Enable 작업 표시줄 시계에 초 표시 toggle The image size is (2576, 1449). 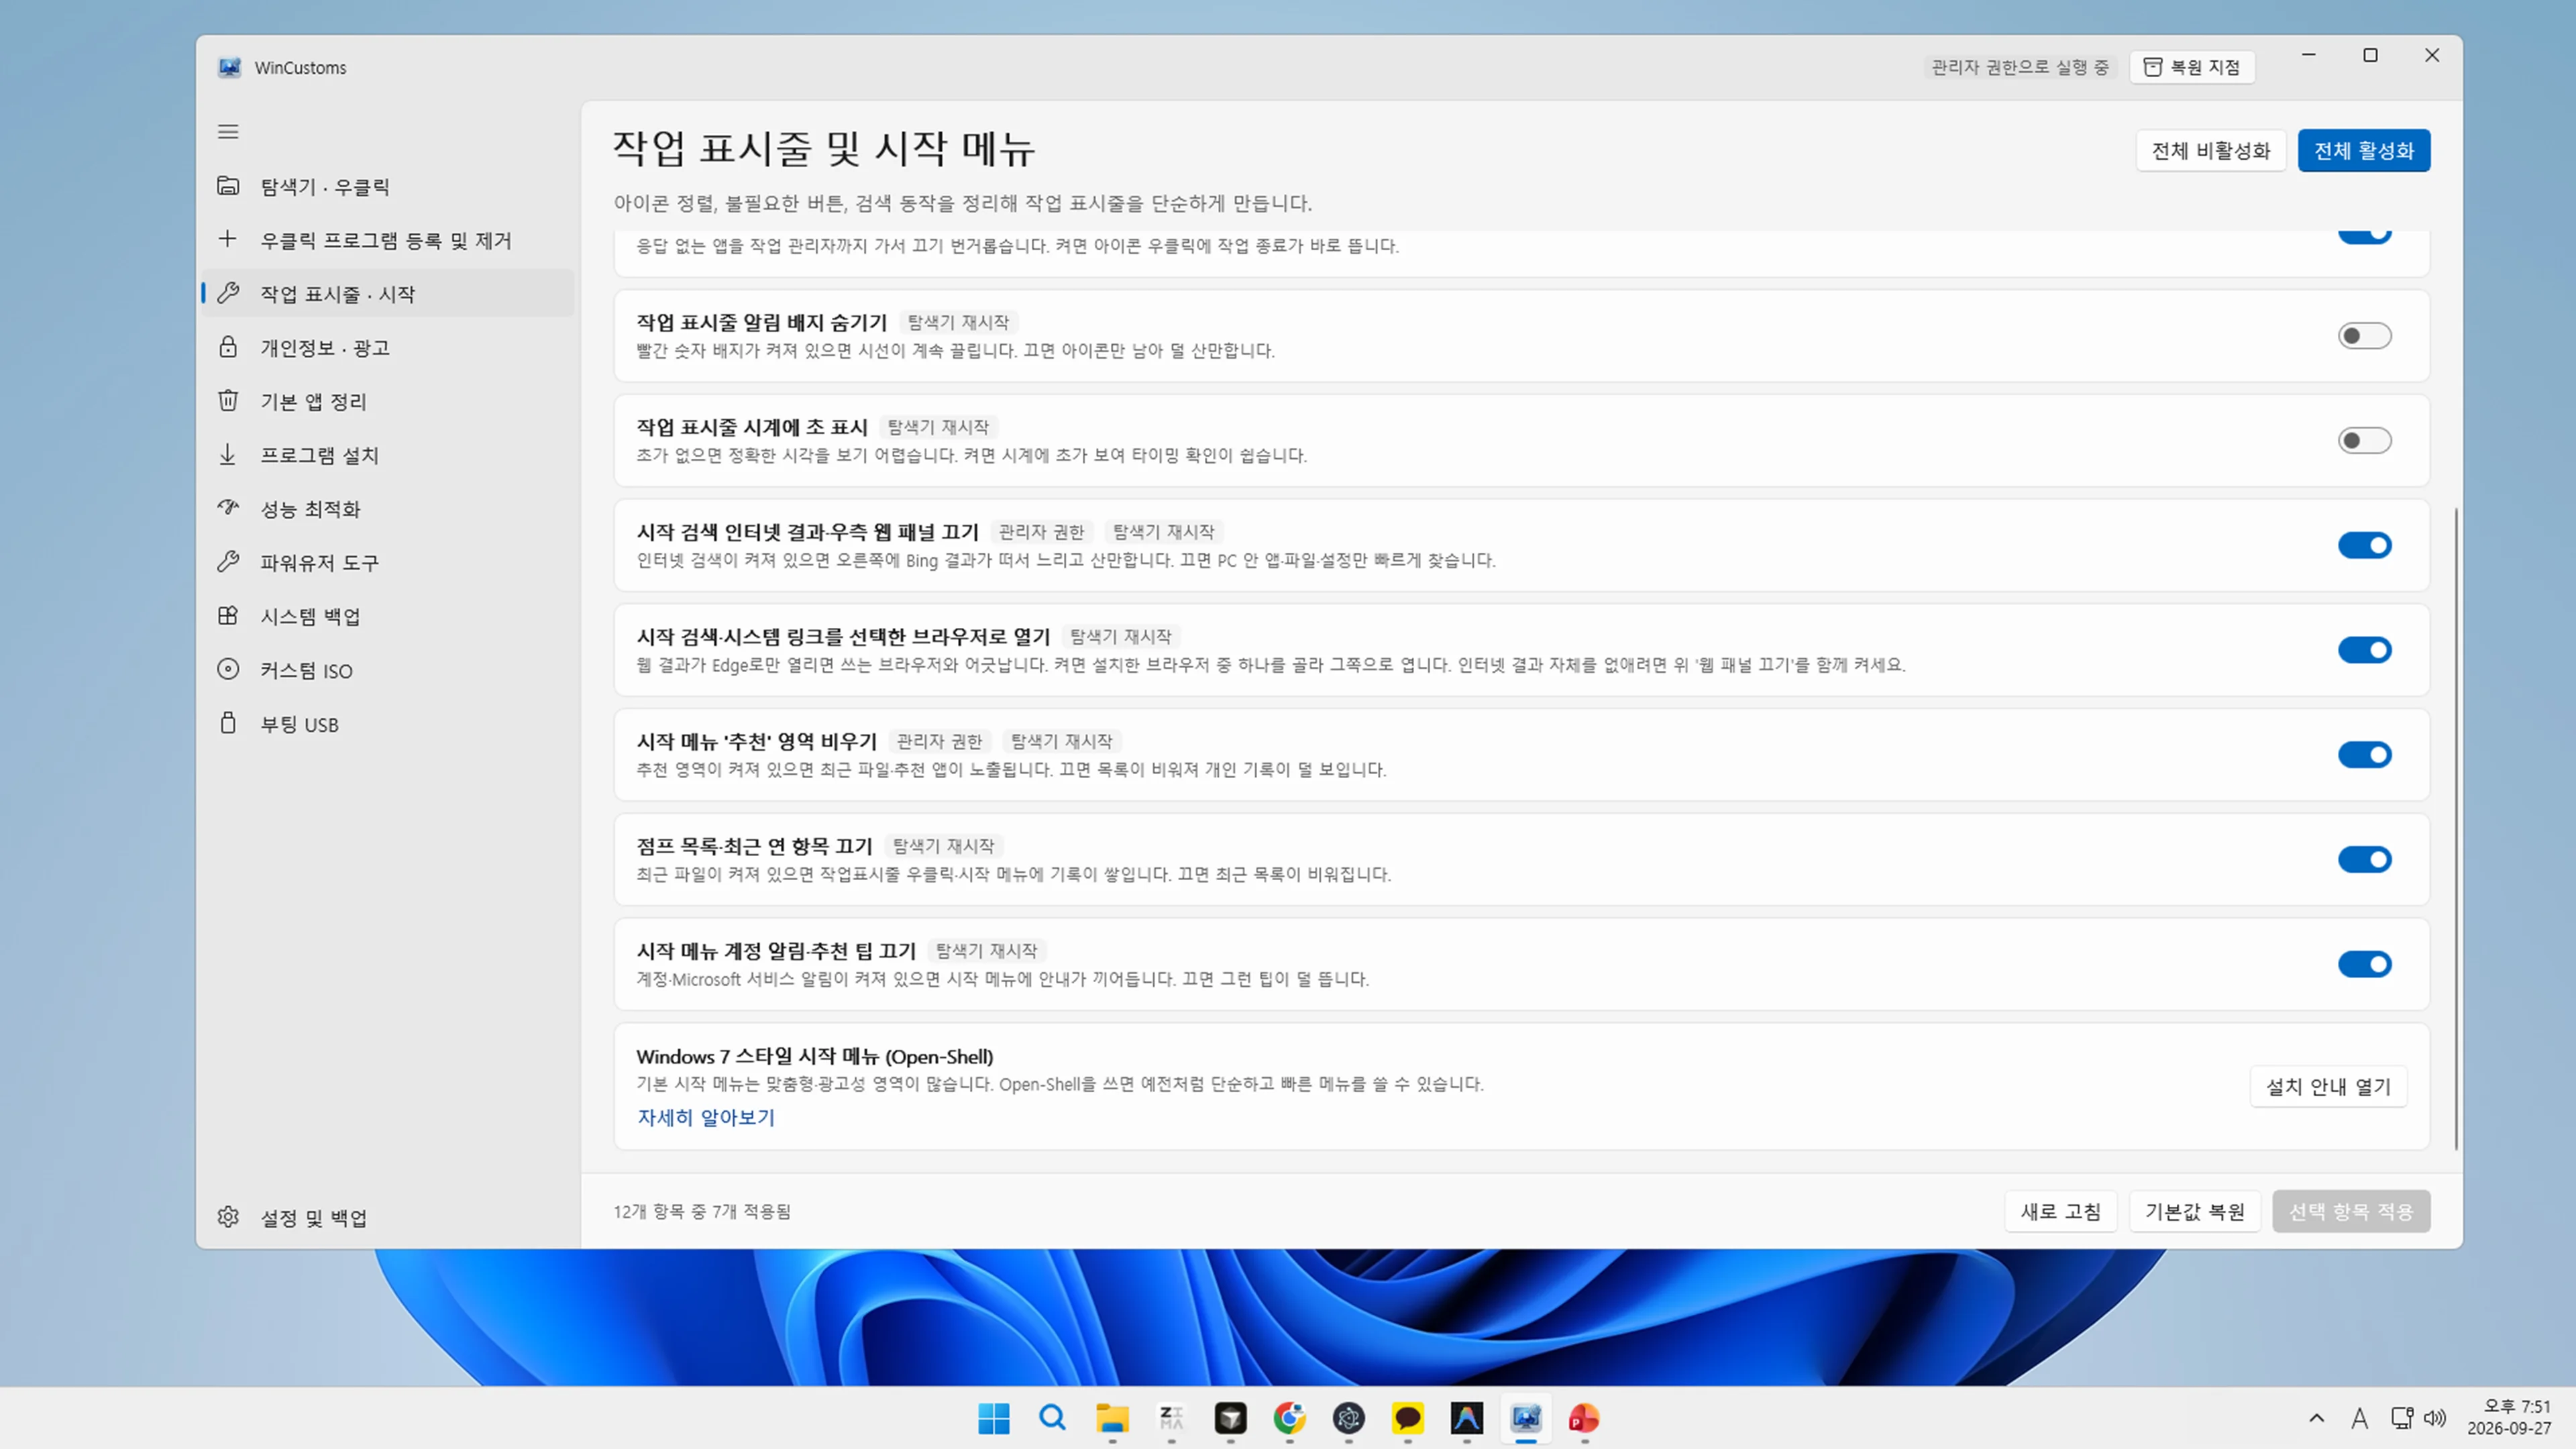[2364, 441]
